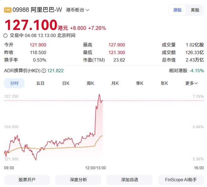Switch to 港股 market toggle
The height and width of the screenshot is (187, 207).
pos(177,10)
